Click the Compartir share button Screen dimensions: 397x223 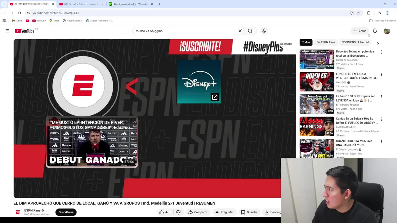198,212
